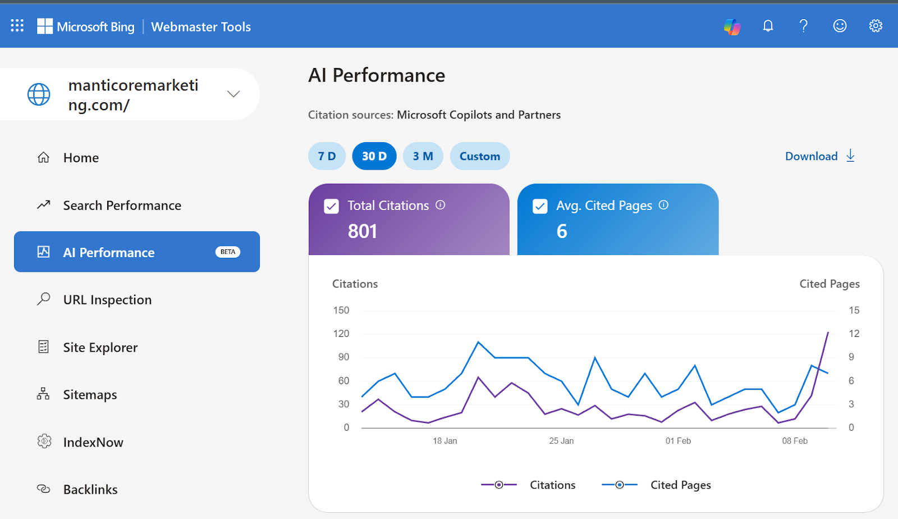Click the AI Performance page heading
Screen dimensions: 898x519
[x=377, y=75]
